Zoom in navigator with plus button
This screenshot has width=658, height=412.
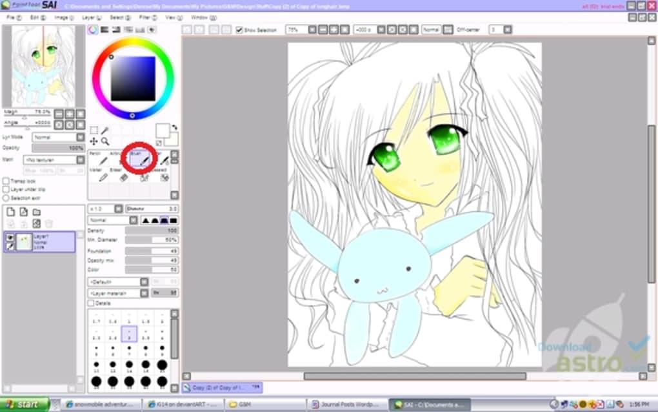pyautogui.click(x=69, y=114)
